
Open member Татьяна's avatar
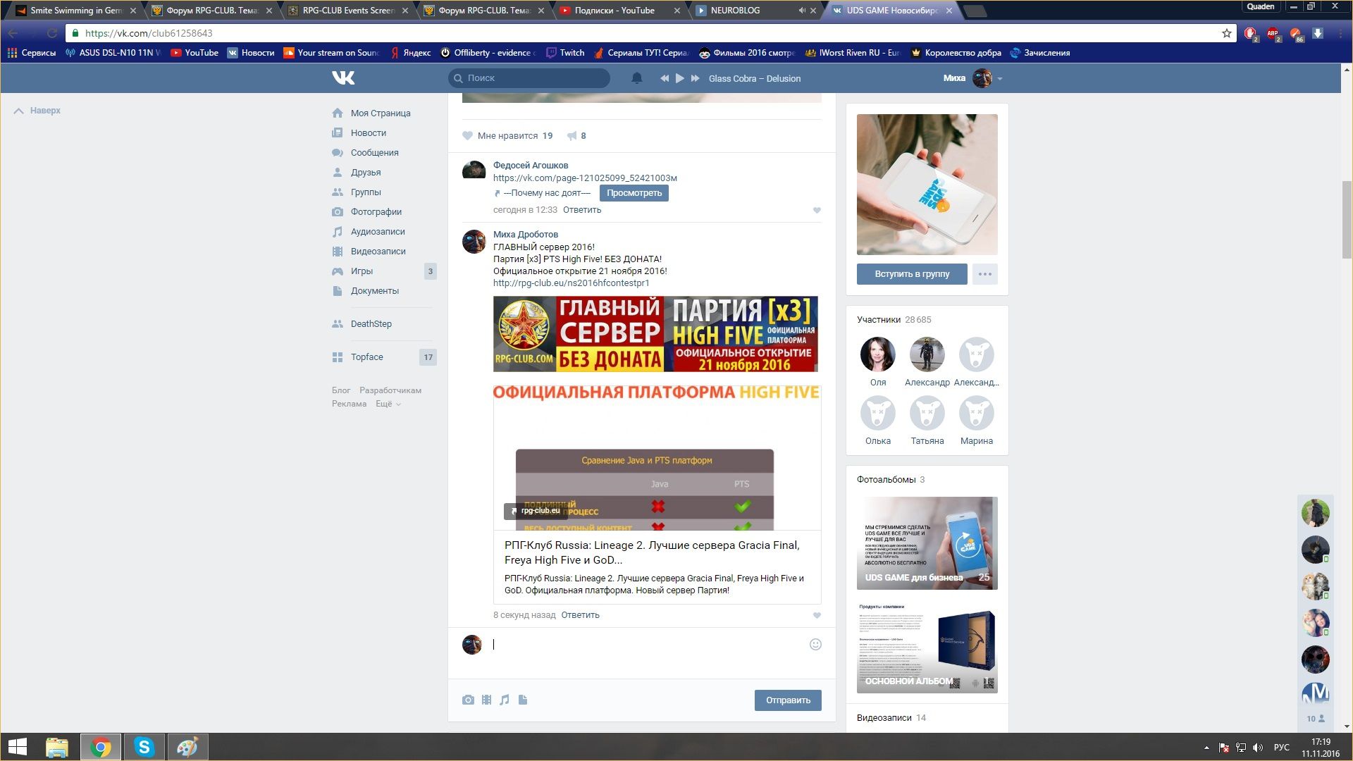(927, 413)
